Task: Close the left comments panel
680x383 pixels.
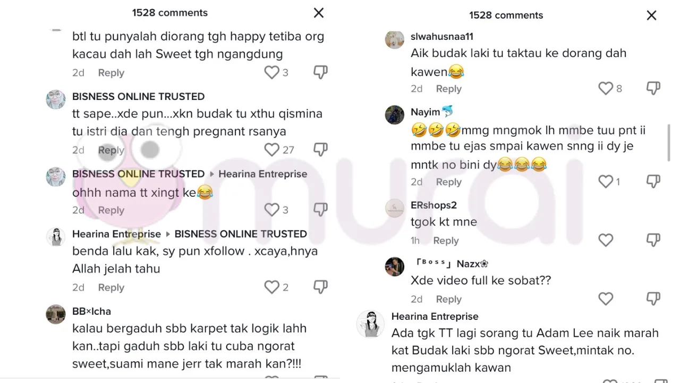Action: click(319, 13)
